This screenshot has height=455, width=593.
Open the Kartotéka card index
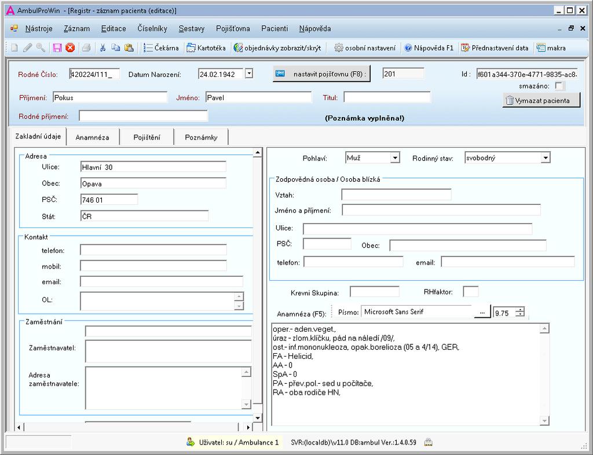(x=207, y=48)
